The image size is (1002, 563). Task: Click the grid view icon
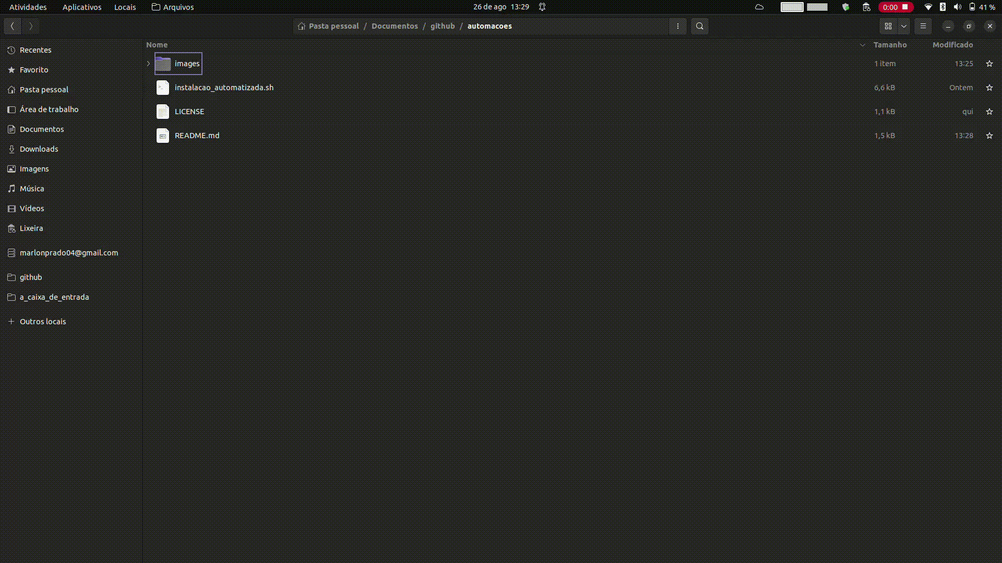pos(888,26)
